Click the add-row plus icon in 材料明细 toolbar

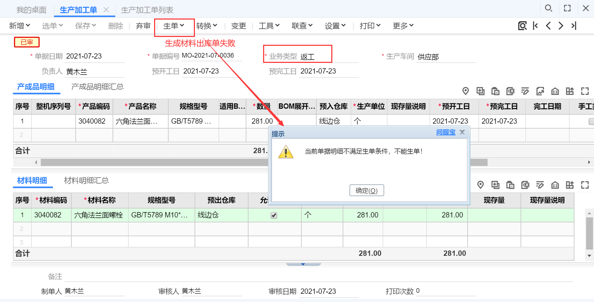coord(495,185)
